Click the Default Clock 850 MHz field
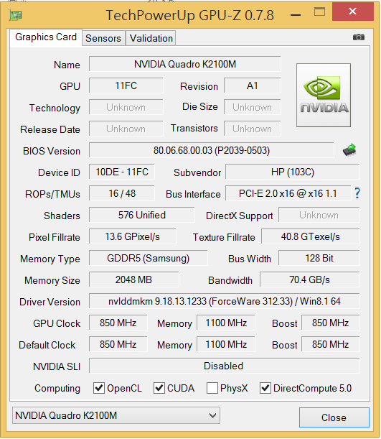This screenshot has width=381, height=439. click(118, 344)
